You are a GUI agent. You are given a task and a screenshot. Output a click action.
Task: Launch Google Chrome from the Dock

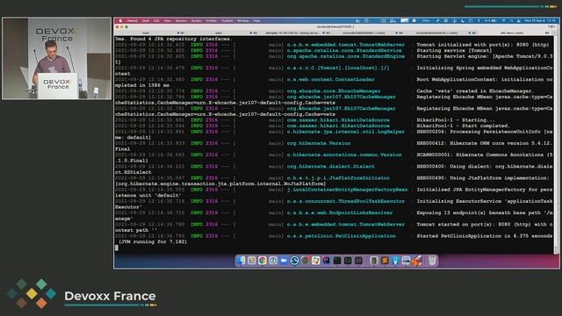coord(263,261)
